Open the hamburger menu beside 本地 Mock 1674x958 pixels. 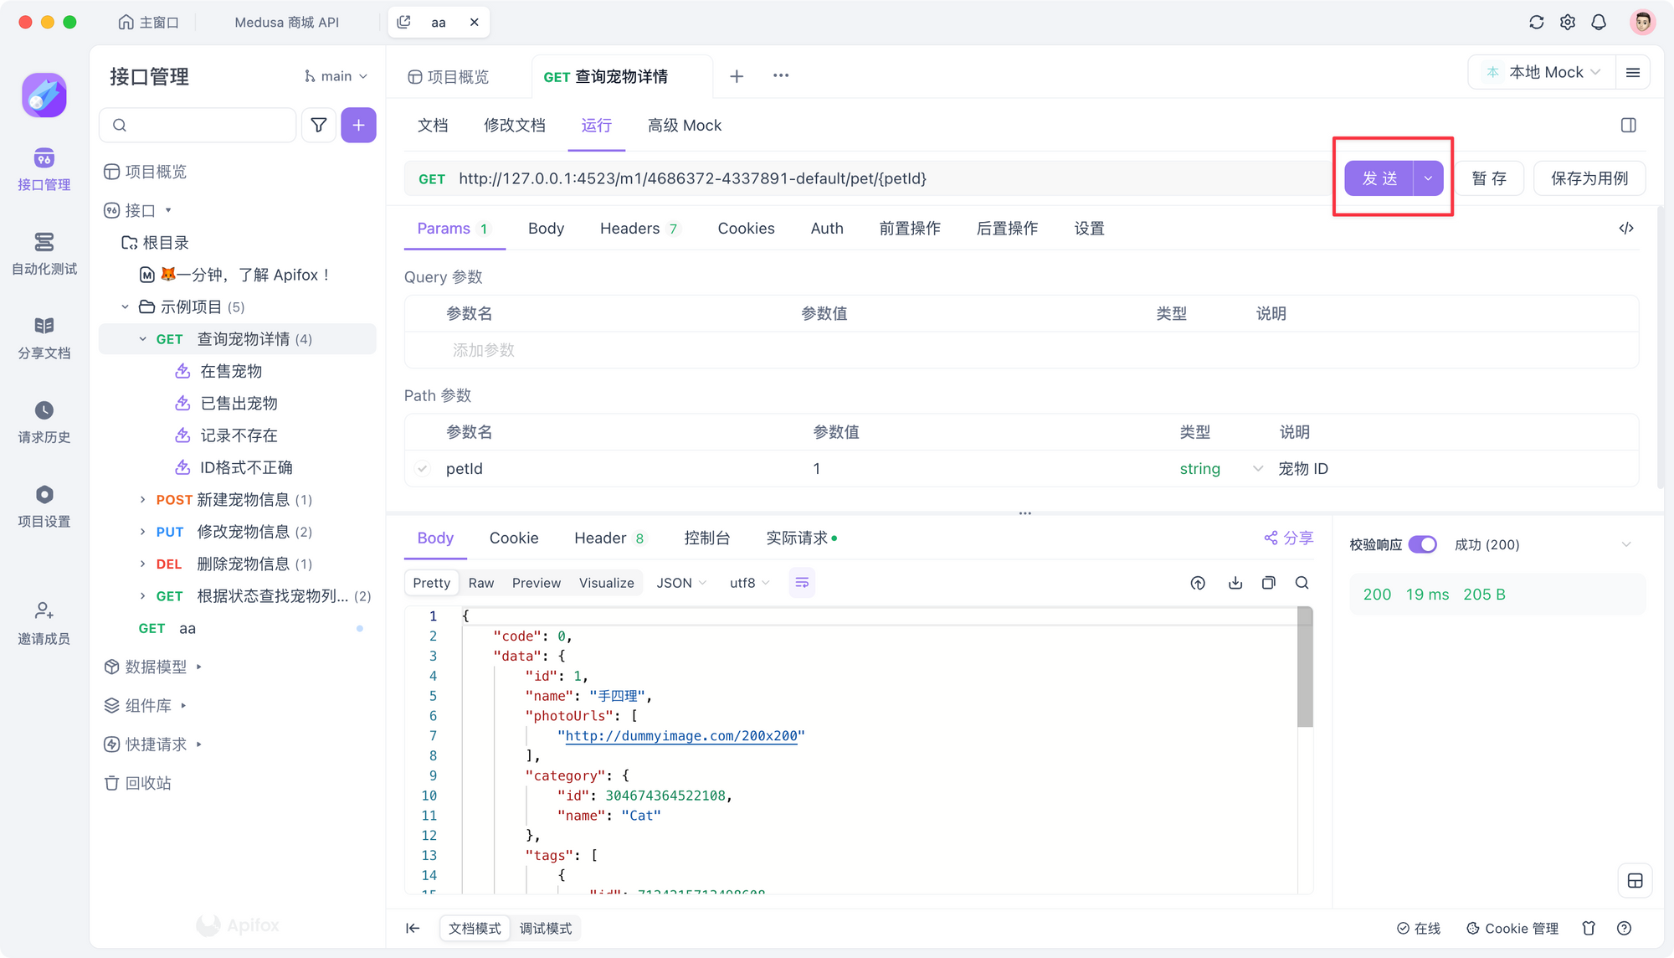pos(1632,73)
